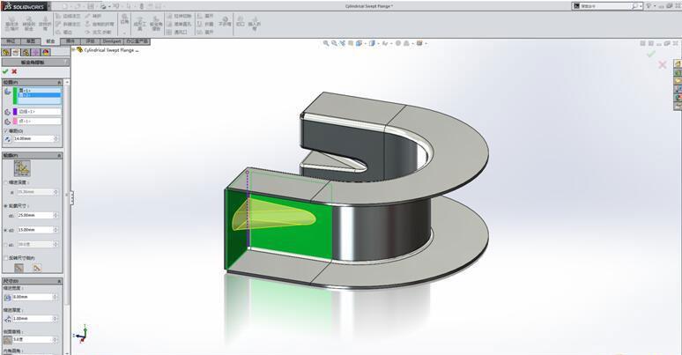Switch to the Evaluate ribbon tab
The height and width of the screenshot is (355, 682).
[91, 41]
